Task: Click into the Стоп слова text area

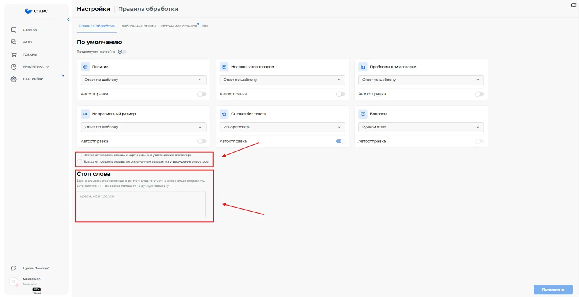Action: click(x=141, y=204)
